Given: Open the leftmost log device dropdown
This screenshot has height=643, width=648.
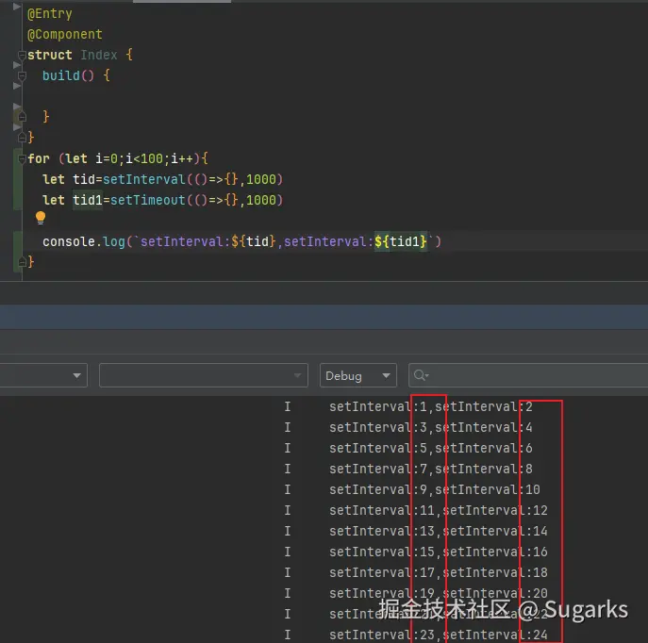Looking at the screenshot, I should pos(42,375).
